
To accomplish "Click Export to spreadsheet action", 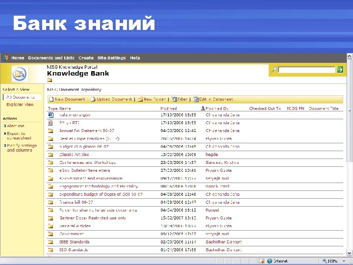I will tap(19, 135).
